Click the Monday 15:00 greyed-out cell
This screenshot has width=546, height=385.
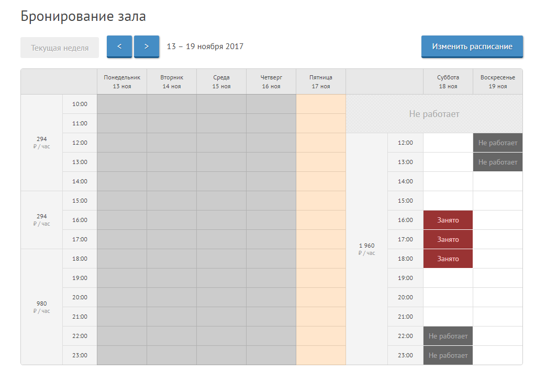pos(122,201)
